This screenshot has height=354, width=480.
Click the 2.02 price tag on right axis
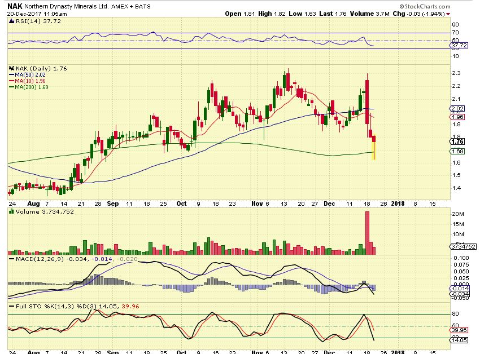[x=457, y=109]
